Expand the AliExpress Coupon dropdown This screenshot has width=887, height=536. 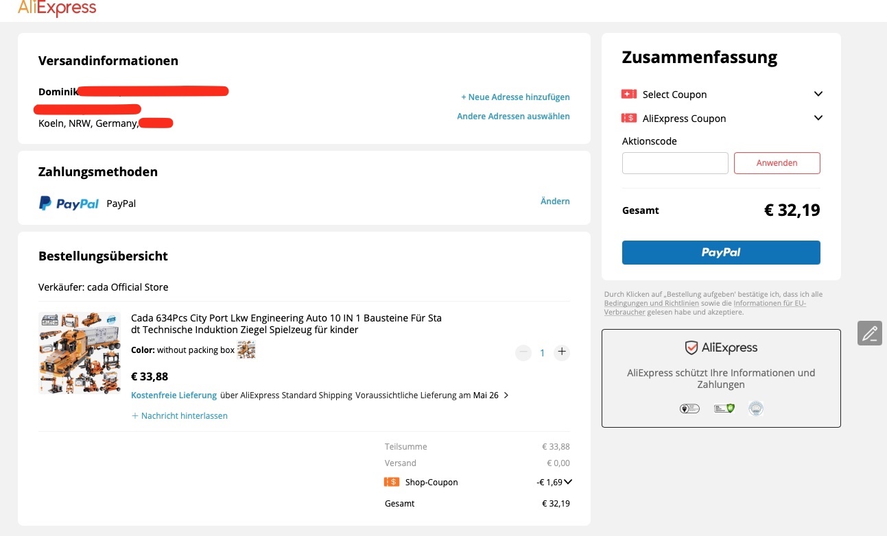point(818,118)
